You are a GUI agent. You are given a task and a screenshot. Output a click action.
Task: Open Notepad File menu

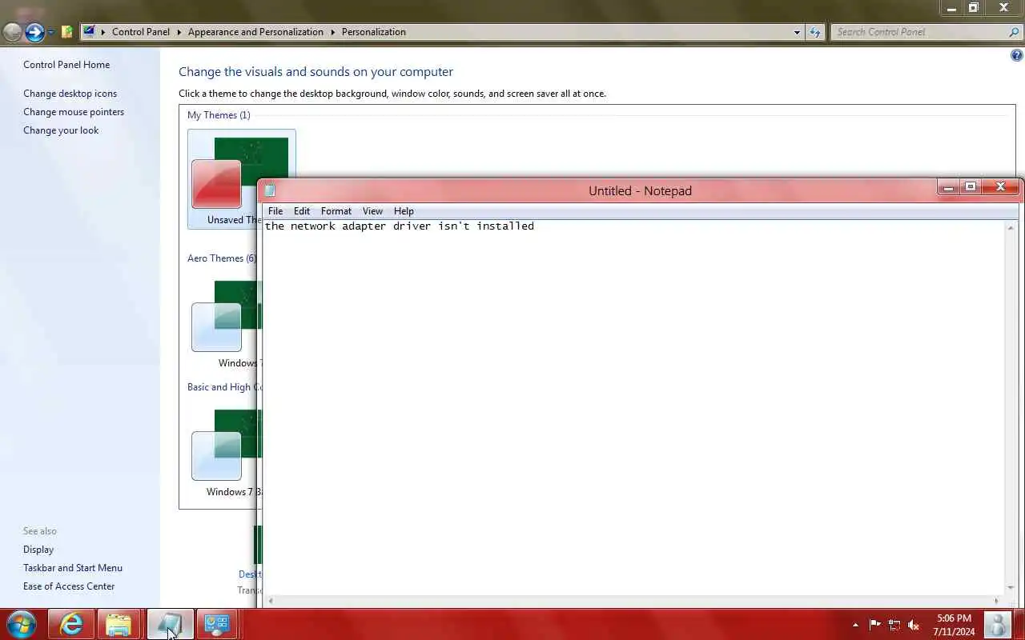coord(275,211)
